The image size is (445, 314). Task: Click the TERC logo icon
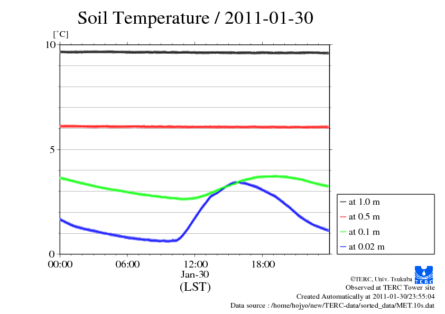[x=424, y=274]
